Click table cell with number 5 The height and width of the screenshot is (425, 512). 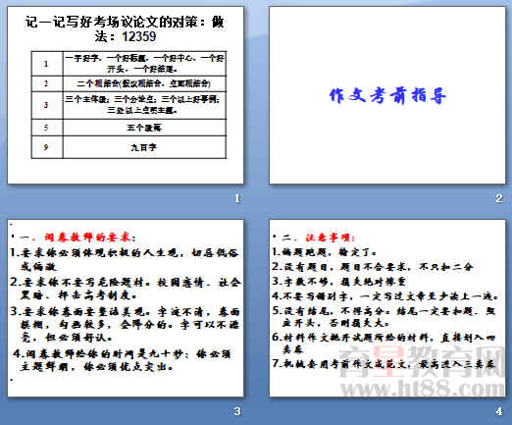[x=47, y=128]
